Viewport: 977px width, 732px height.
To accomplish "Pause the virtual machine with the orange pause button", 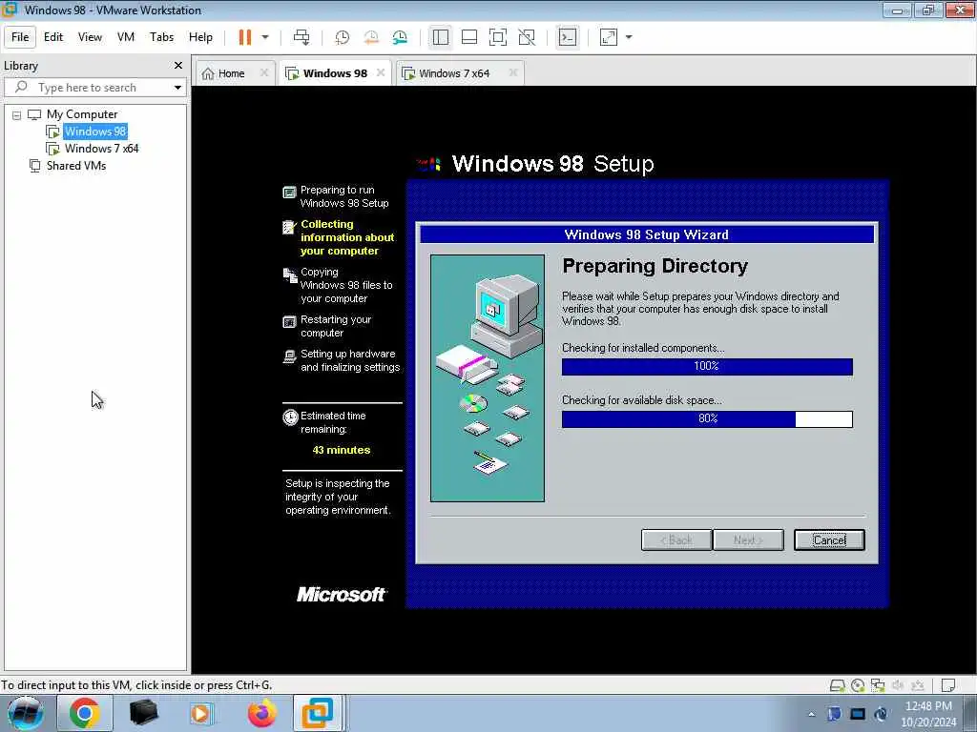I will 245,37.
